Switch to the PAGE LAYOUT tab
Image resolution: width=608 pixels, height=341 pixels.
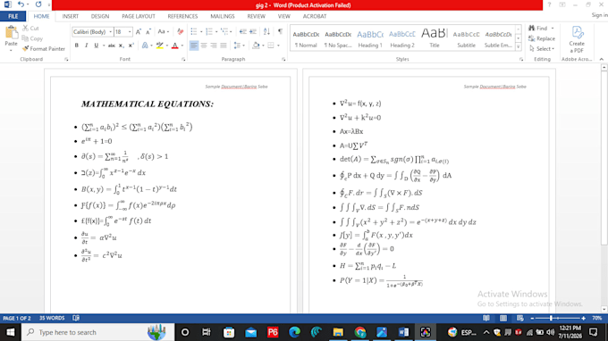coord(139,16)
